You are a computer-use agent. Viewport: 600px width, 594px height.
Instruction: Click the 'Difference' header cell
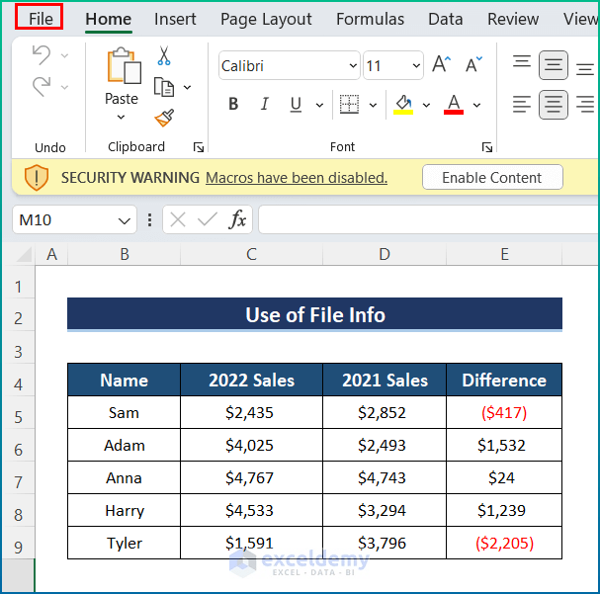pos(504,380)
